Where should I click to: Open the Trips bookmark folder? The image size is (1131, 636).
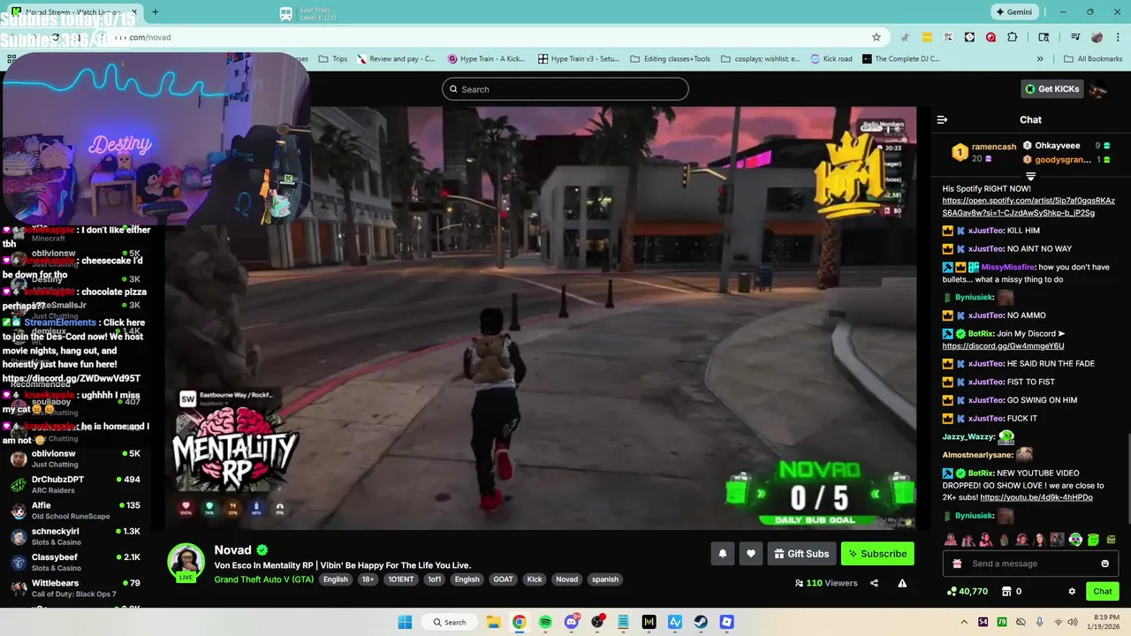(333, 59)
